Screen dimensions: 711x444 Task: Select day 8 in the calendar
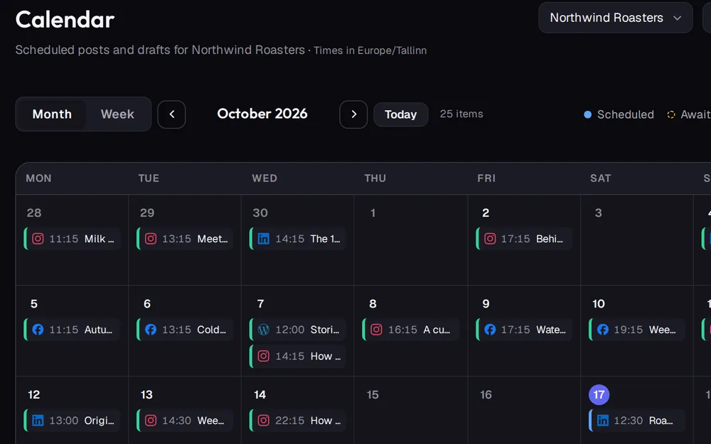coord(373,303)
